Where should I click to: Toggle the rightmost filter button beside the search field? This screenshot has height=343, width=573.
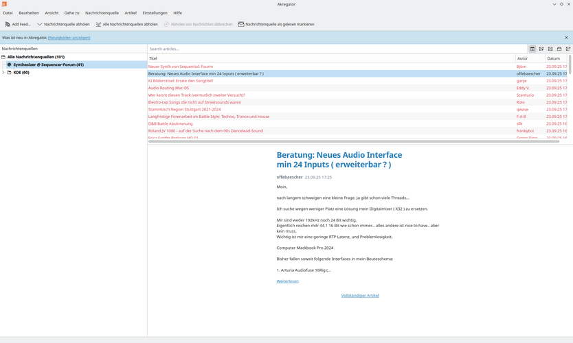tap(568, 49)
